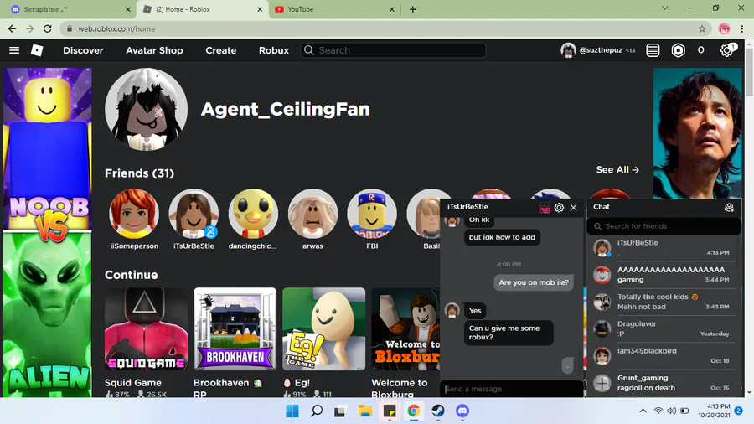This screenshot has width=754, height=424.
Task: Click Search for friends field in Chat
Action: pos(664,226)
